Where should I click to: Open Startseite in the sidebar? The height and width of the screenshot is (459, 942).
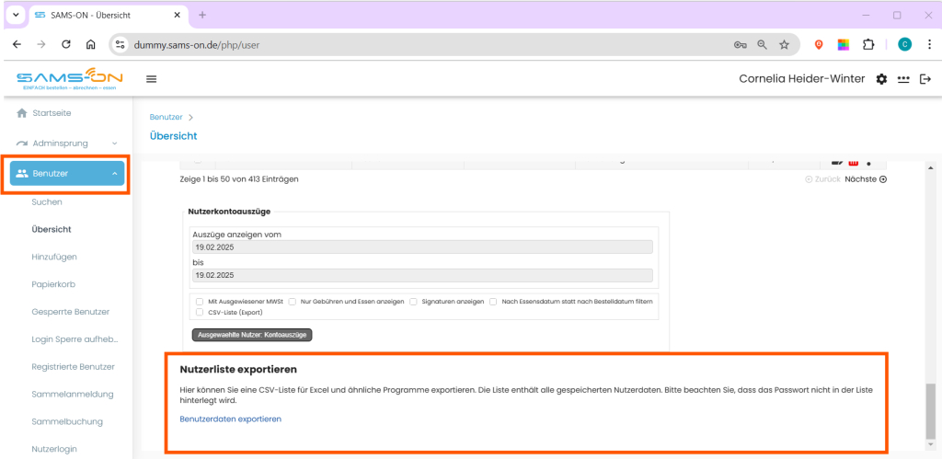point(52,113)
